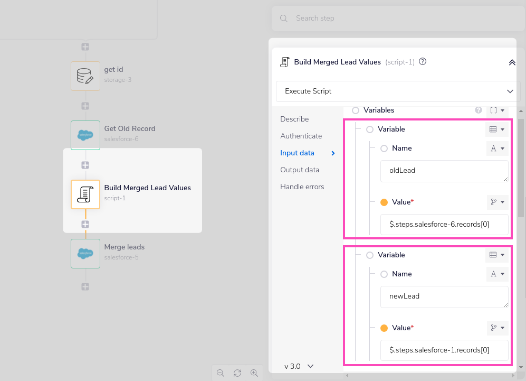This screenshot has width=526, height=381.
Task: Click the Build Merged Lead Values script icon
Action: click(85, 194)
